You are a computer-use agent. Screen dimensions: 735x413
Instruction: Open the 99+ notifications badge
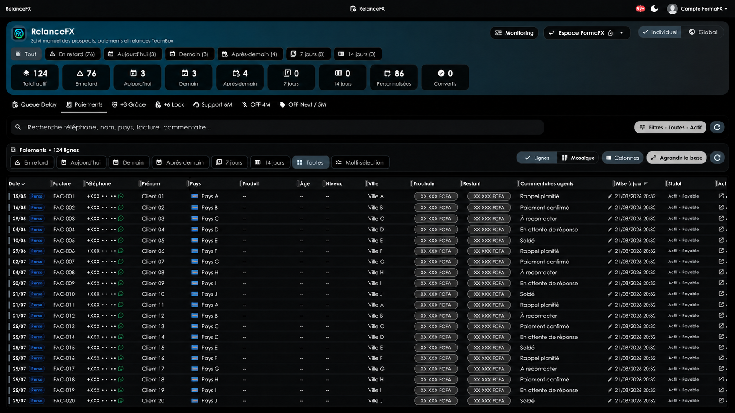click(640, 8)
